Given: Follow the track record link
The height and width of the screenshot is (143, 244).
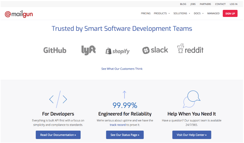Looking at the screenshot, I should tap(117, 125).
